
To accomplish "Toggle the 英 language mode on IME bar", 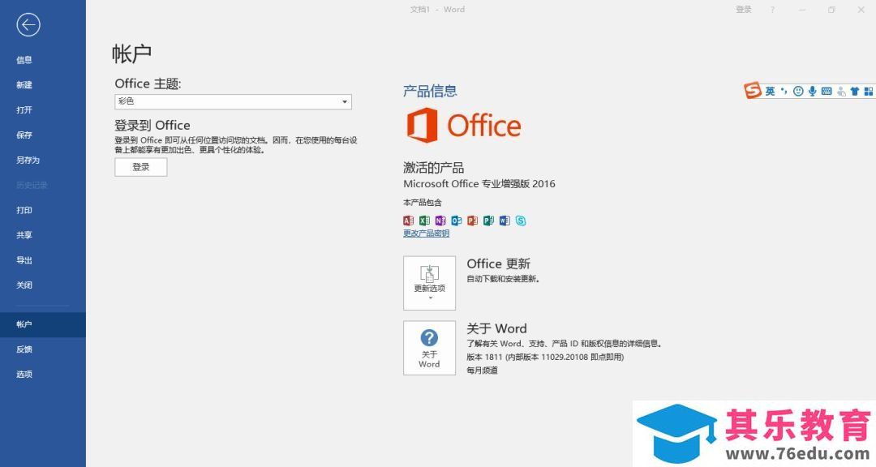I will (770, 91).
